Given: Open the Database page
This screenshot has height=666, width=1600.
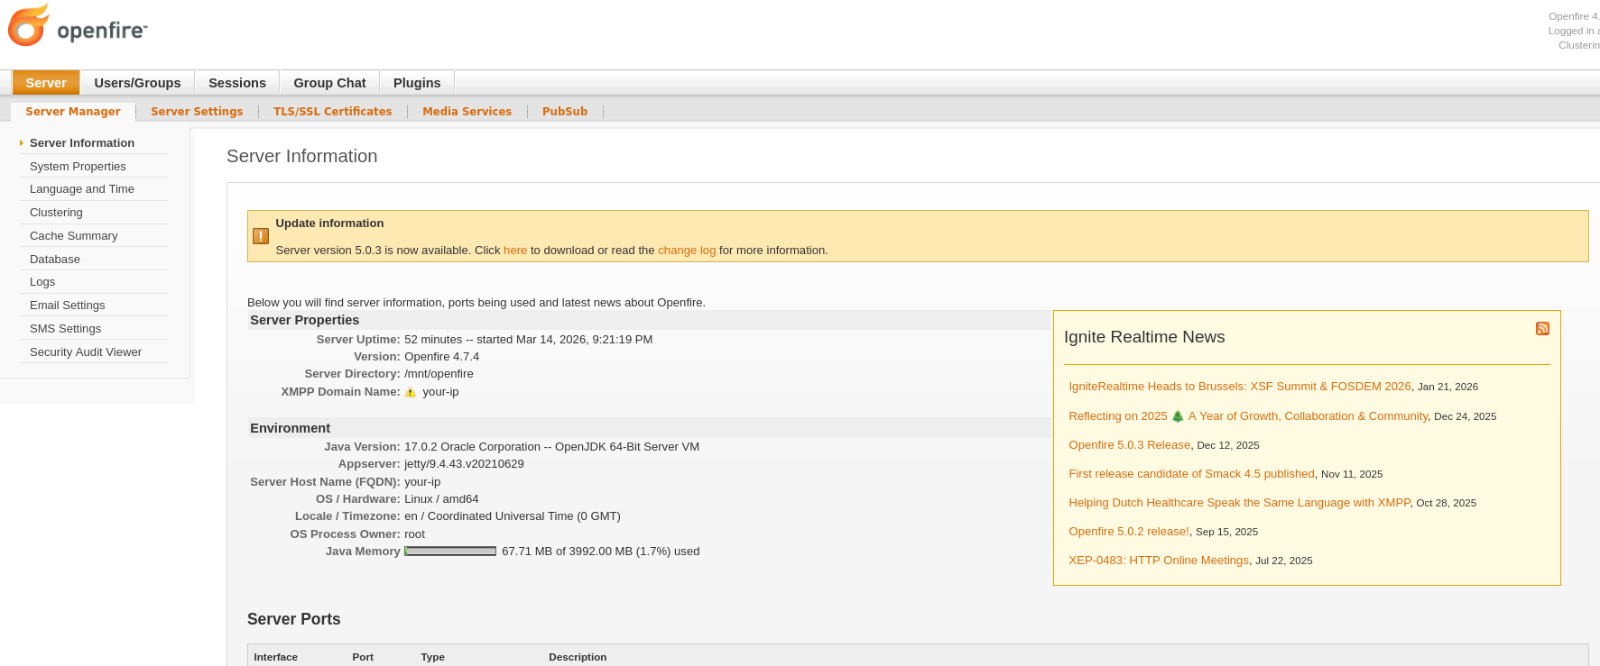Looking at the screenshot, I should 55,260.
